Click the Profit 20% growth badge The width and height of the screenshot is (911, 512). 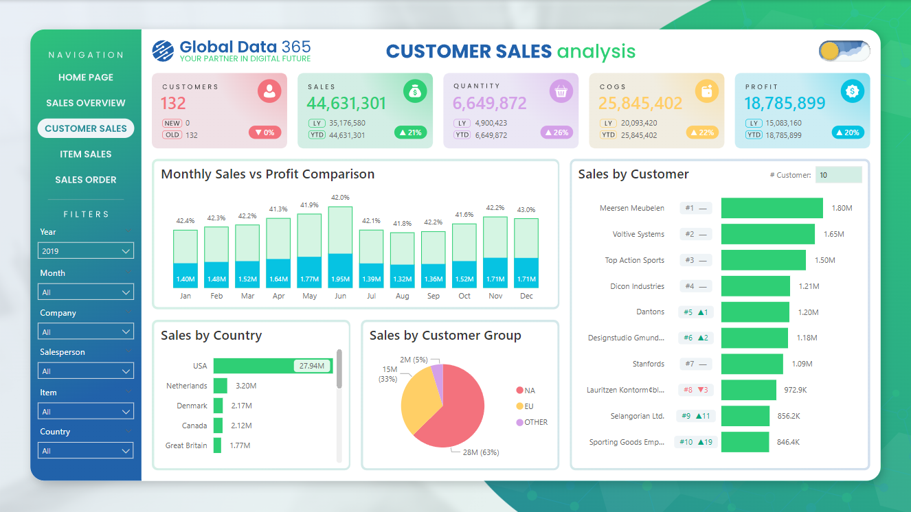click(x=848, y=132)
